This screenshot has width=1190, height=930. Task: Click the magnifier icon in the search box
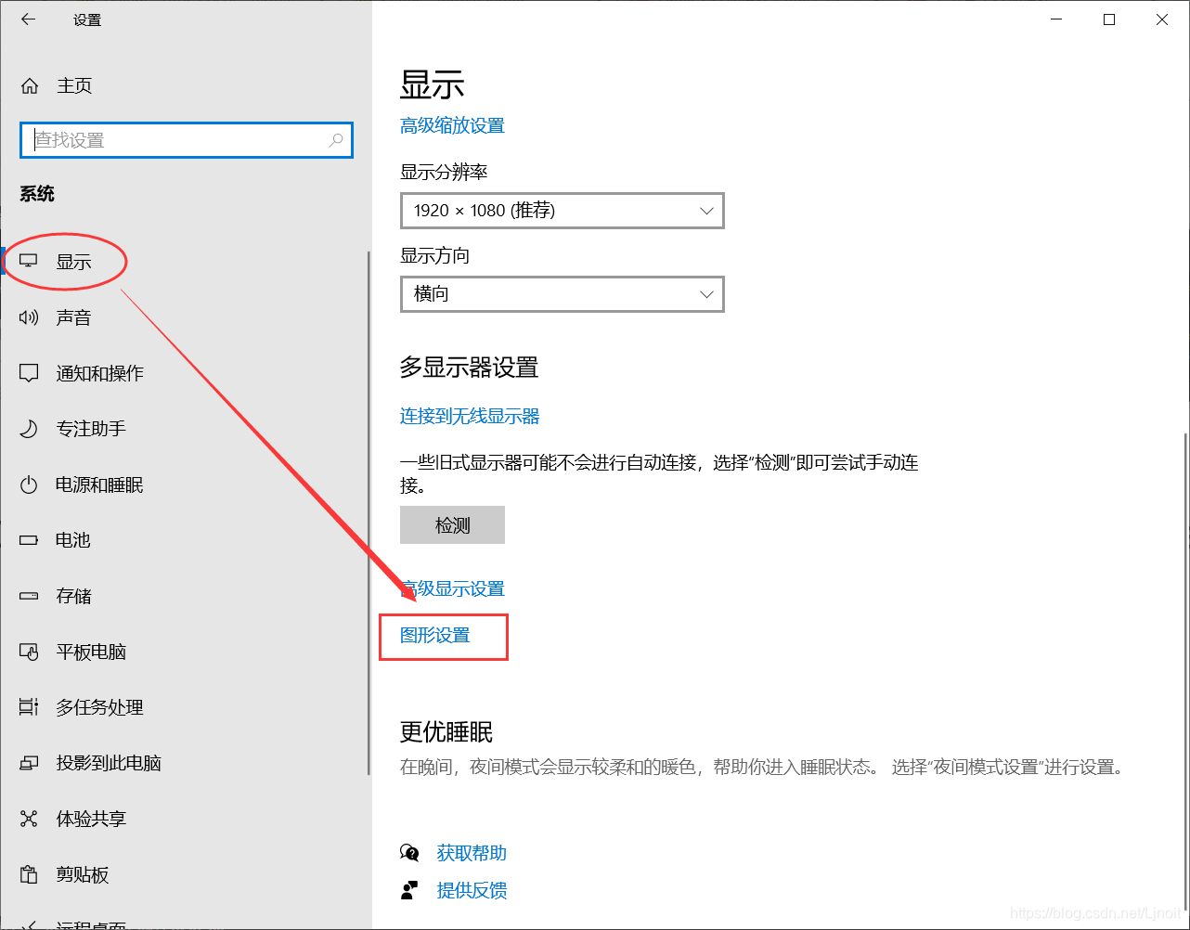(x=336, y=140)
